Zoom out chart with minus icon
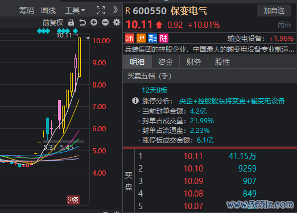The height and width of the screenshot is (213, 297). coord(105,22)
